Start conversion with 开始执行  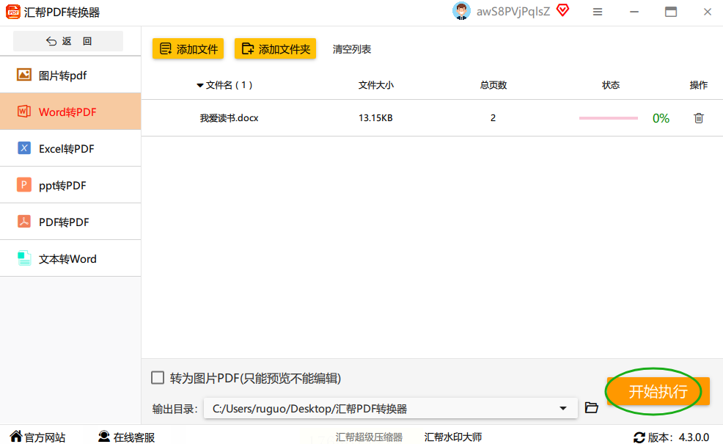658,392
